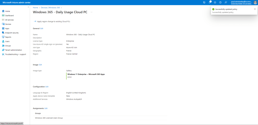The image size is (258, 125).
Task: Open the Cloud Shell/portal icon in header
Action: coord(204,2)
